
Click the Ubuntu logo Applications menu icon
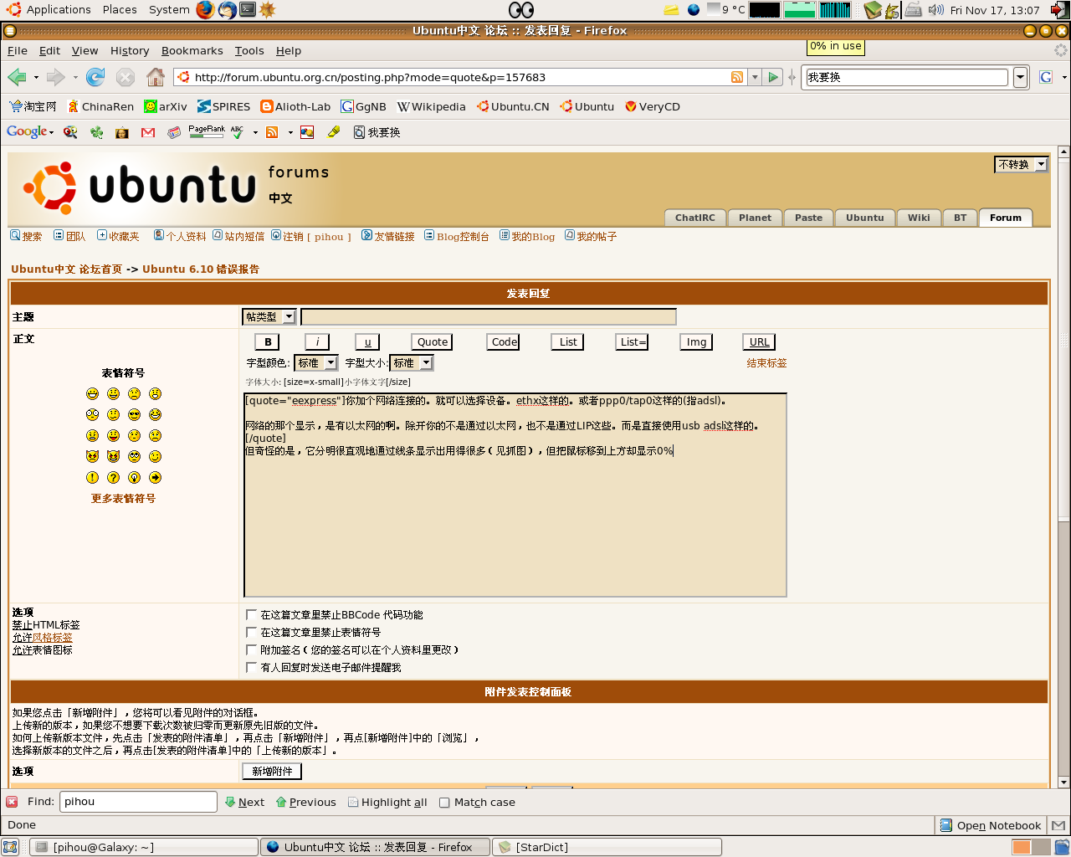(x=13, y=10)
